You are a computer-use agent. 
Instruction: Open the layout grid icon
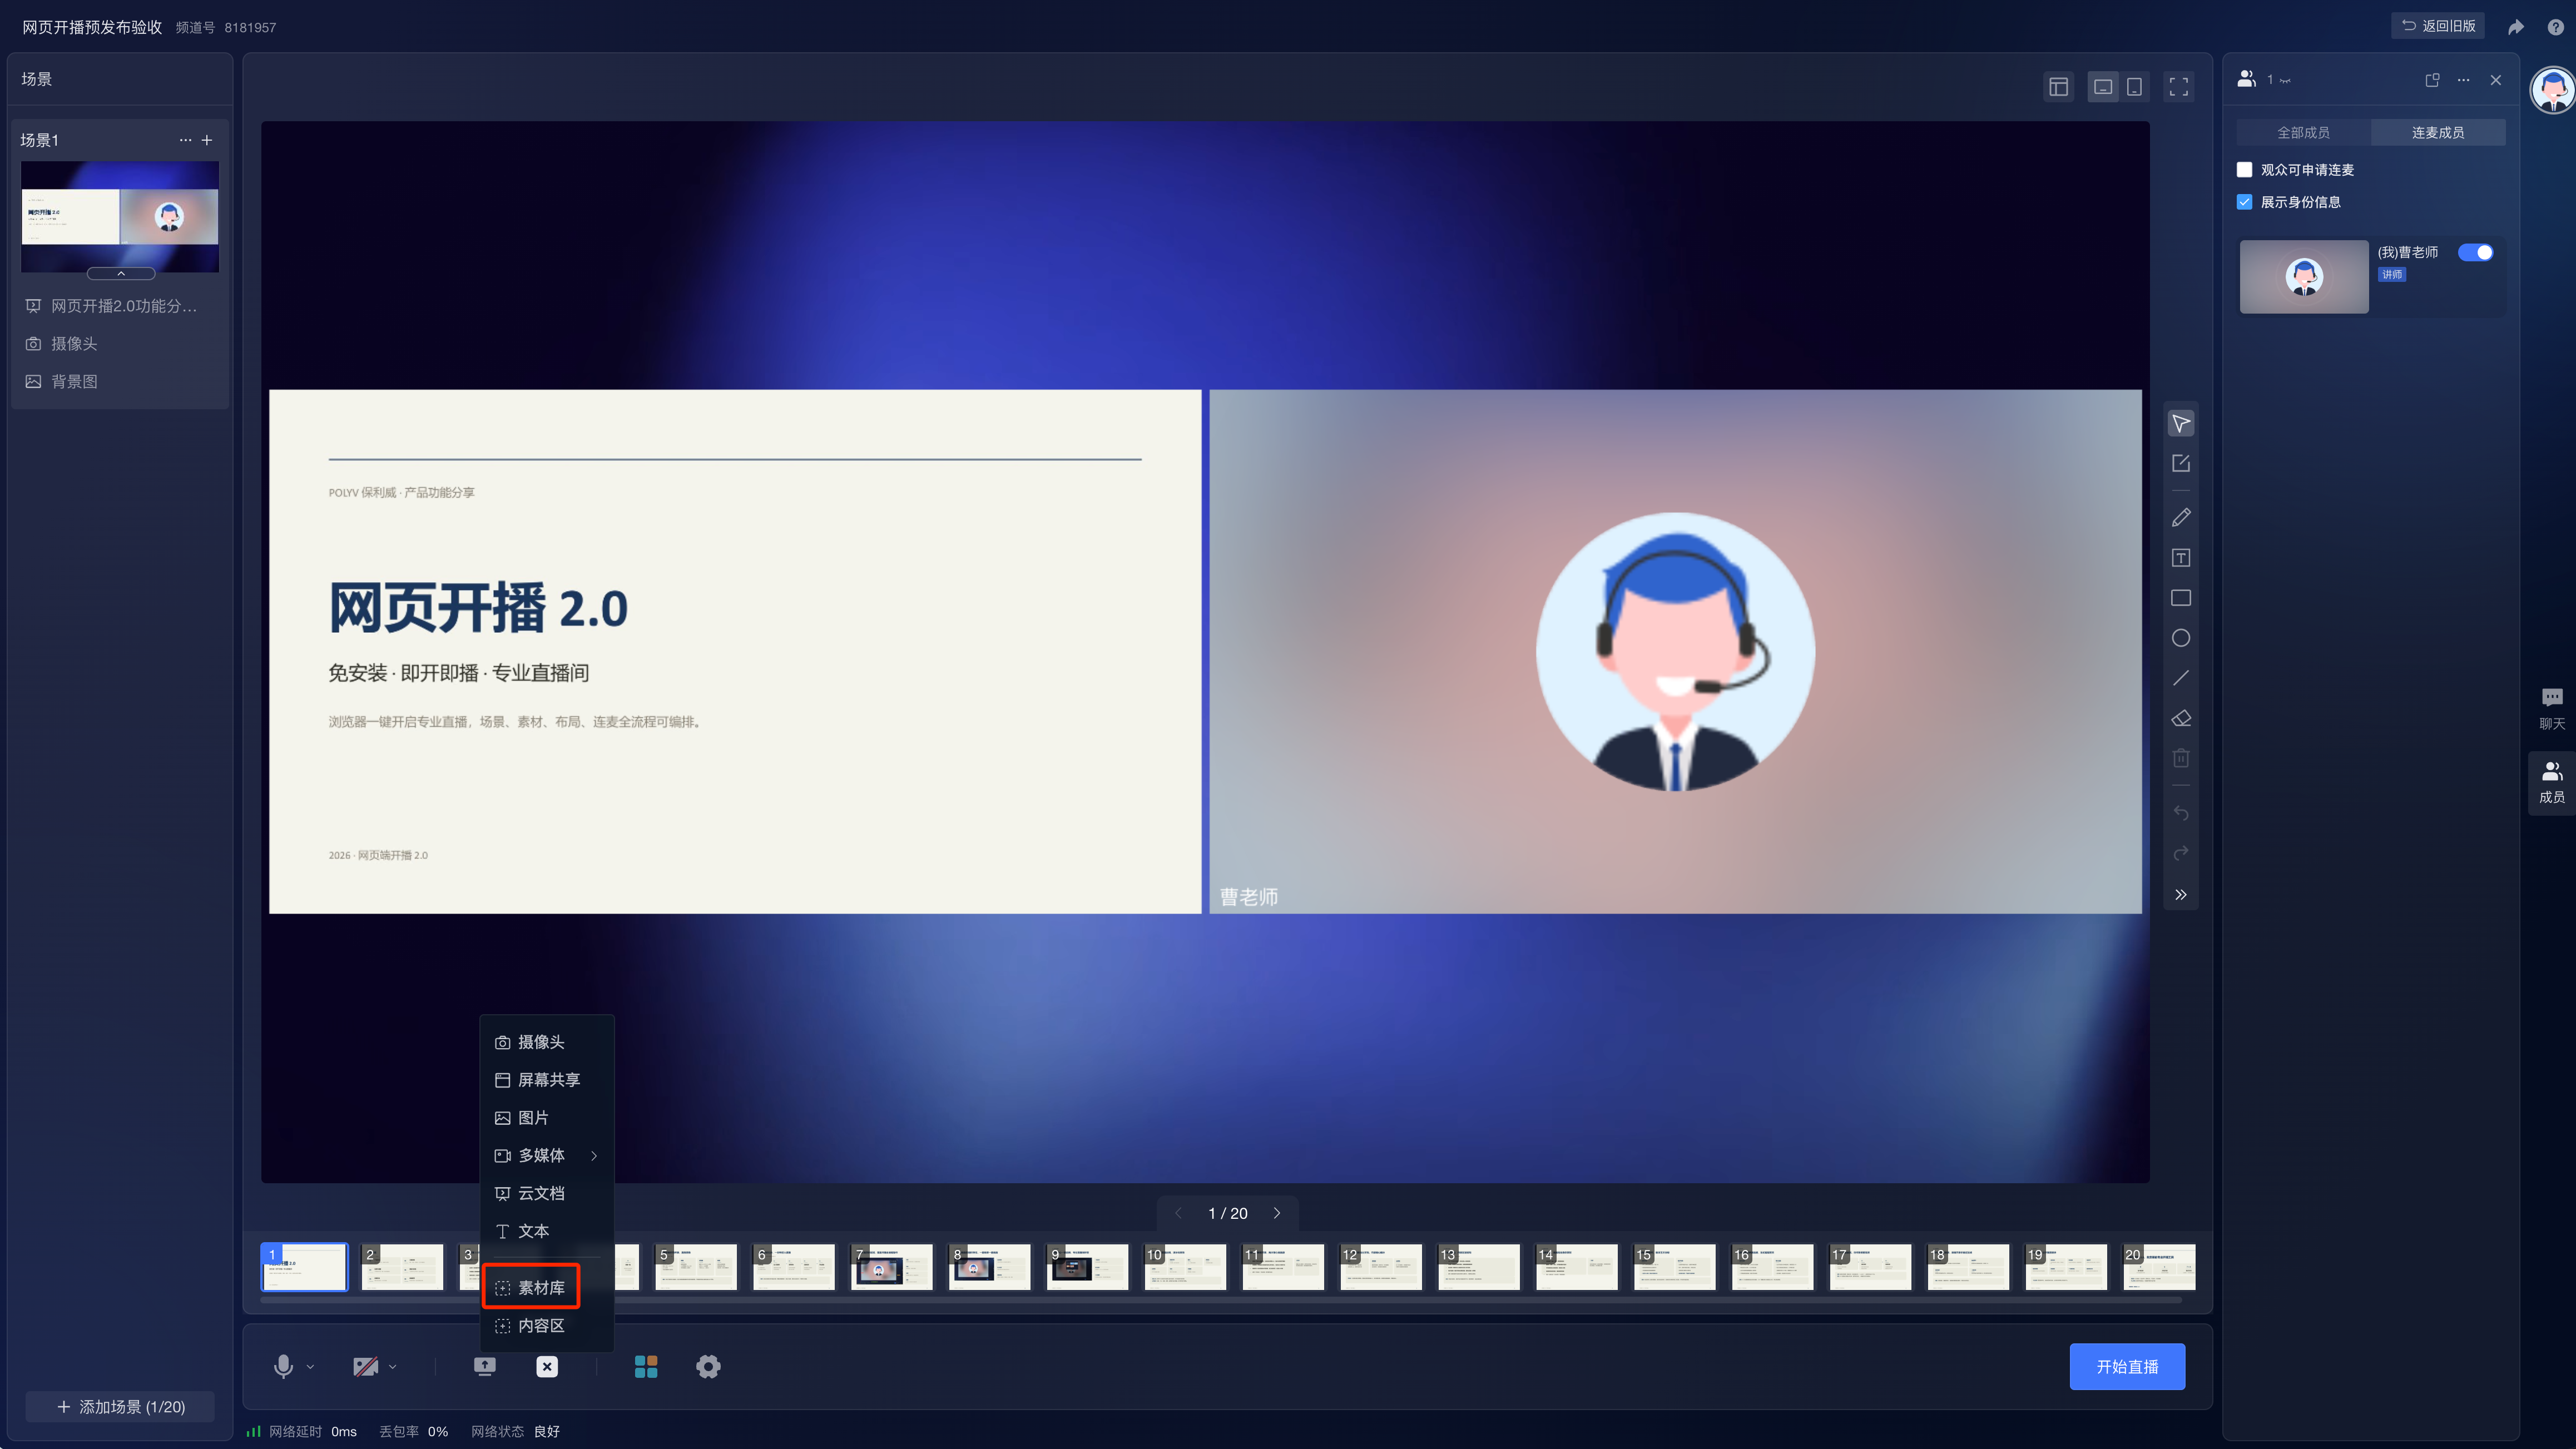coord(646,1366)
